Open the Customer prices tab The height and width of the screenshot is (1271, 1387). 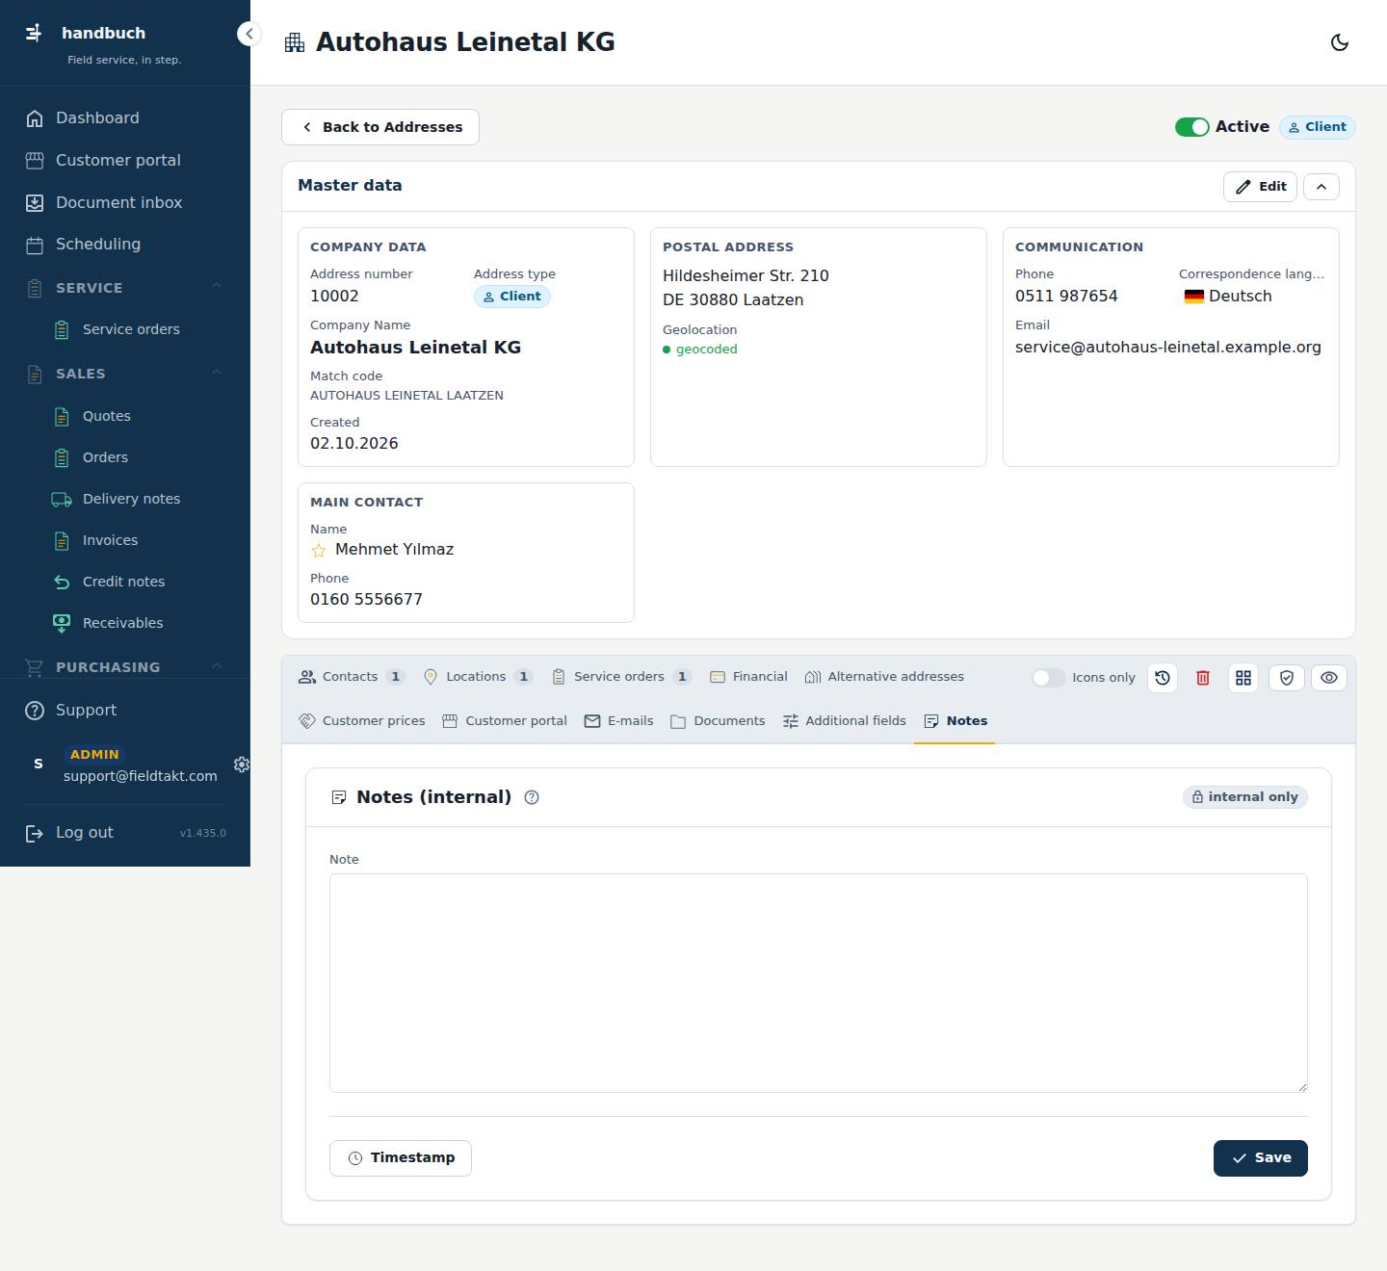coord(362,721)
